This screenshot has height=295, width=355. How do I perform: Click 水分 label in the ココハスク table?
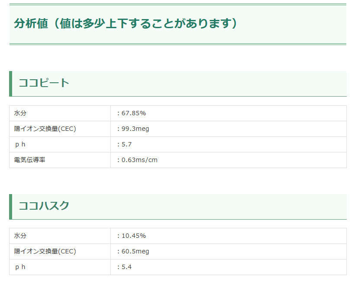click(20, 236)
